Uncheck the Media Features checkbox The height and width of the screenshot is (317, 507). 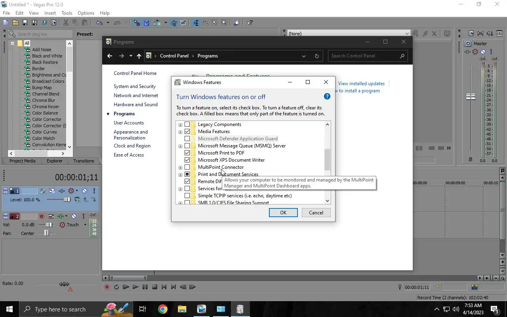(187, 132)
